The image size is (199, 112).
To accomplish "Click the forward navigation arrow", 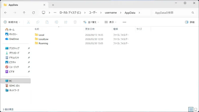I will [x=15, y=12].
